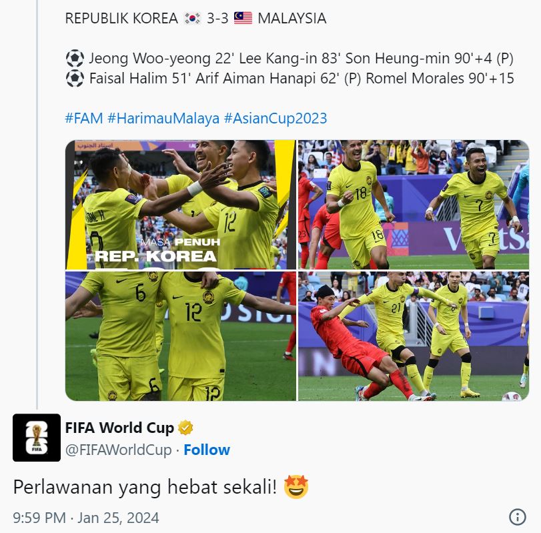Open the @FIFAWorldCup handle
This screenshot has width=541, height=533.
(x=118, y=450)
